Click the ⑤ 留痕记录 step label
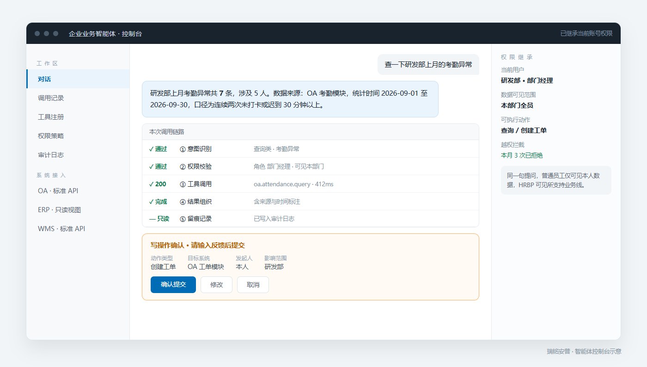Screen dimensions: 647x367 coord(195,219)
